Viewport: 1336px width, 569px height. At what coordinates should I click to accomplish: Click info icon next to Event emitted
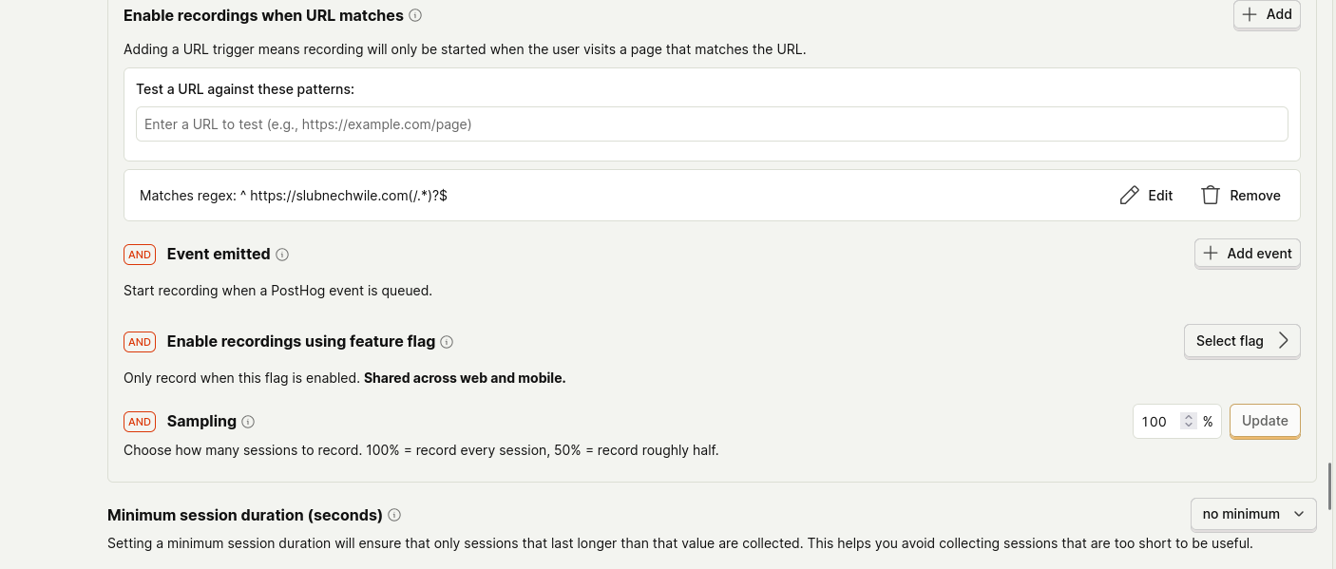click(282, 255)
